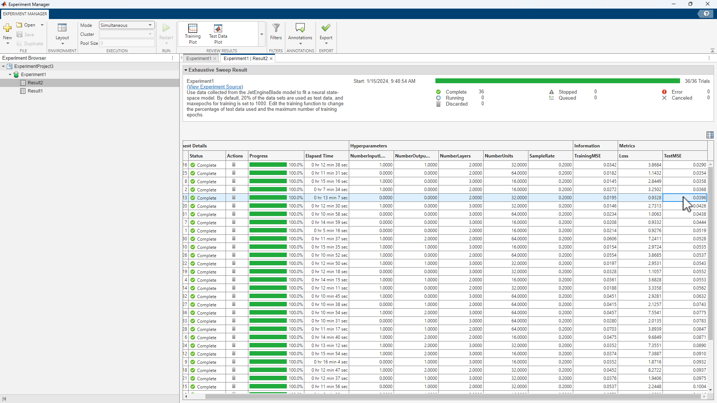Click the vertical scrollbar of results table
The width and height of the screenshot is (717, 403).
(x=710, y=254)
